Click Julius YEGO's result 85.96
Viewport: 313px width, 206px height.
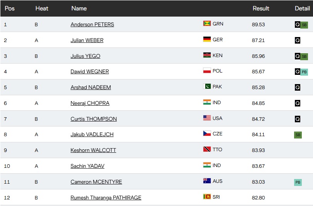point(259,56)
